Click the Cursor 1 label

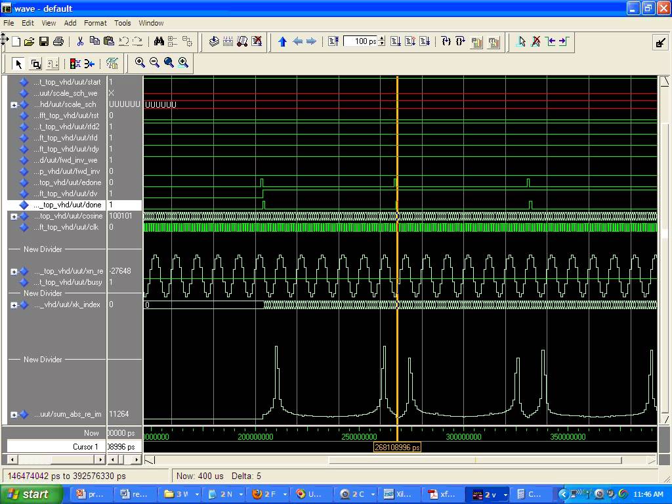(85, 446)
